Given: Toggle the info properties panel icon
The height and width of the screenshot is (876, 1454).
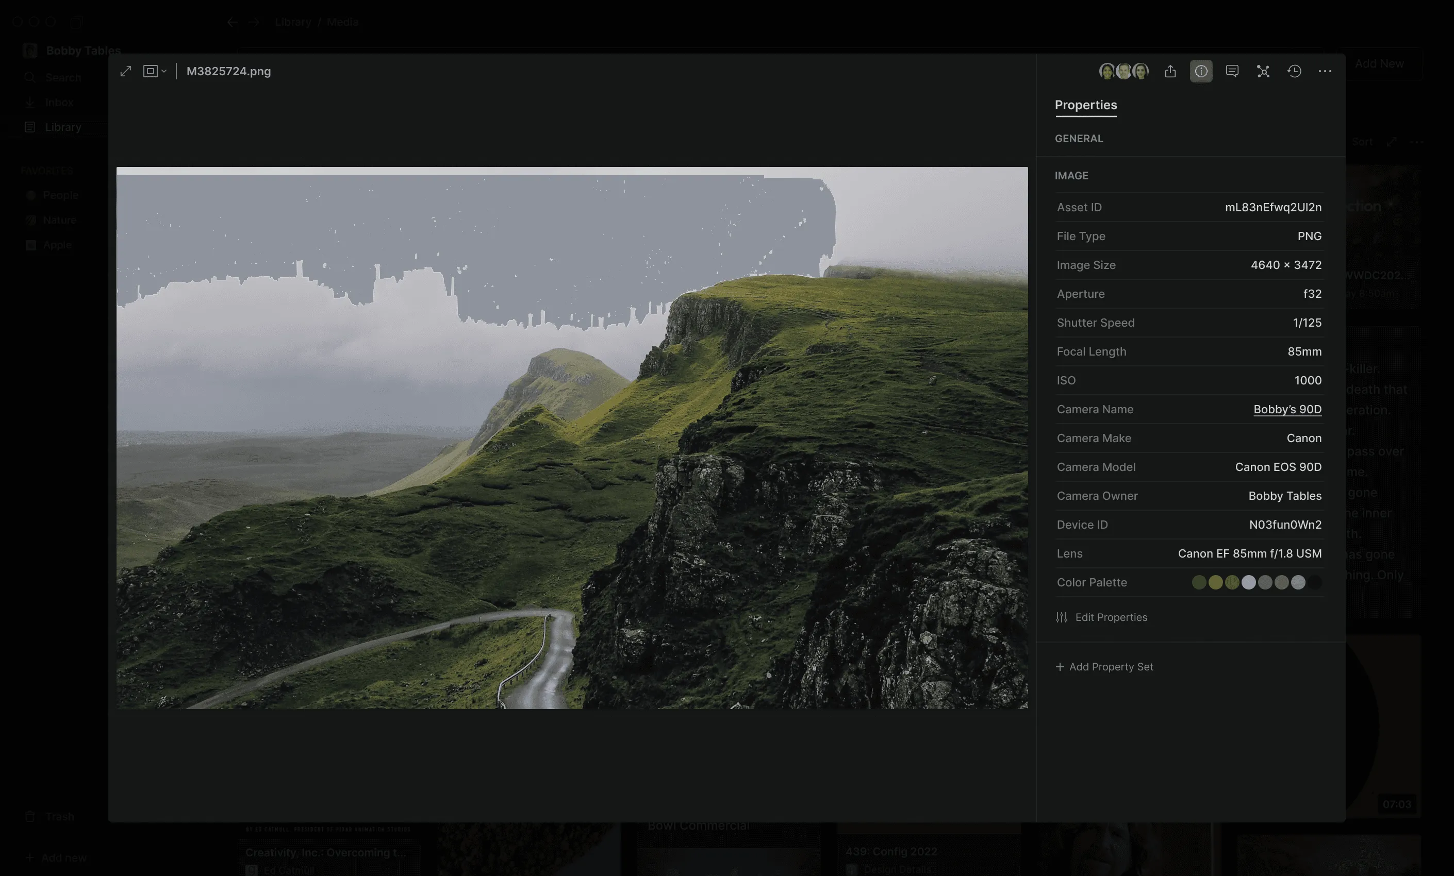Looking at the screenshot, I should tap(1201, 72).
